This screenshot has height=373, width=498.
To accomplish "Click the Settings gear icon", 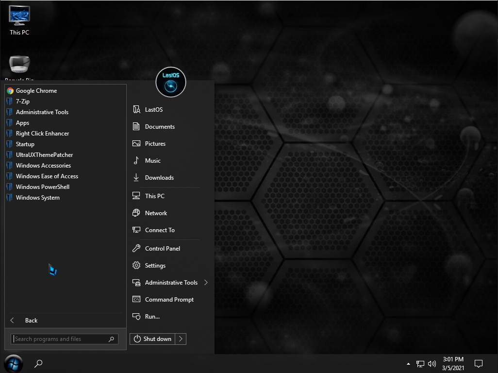I will 136,265.
